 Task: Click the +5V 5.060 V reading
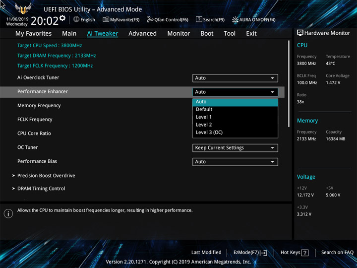click(x=333, y=195)
